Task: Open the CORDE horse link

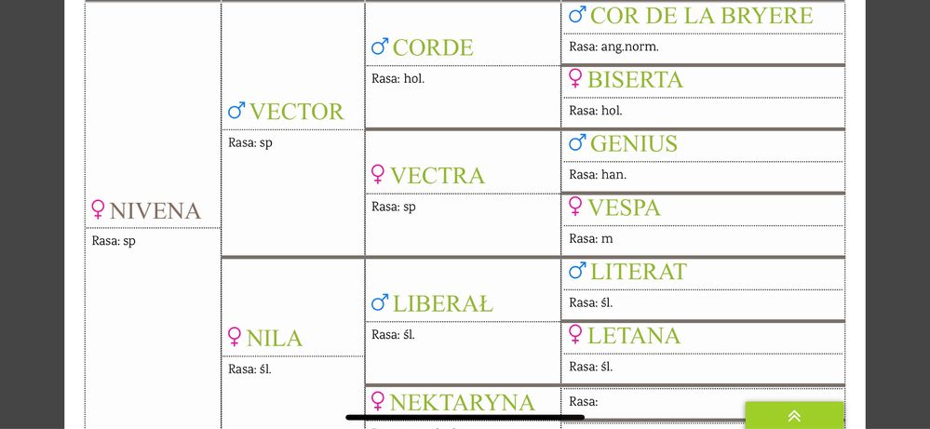Action: click(x=433, y=47)
